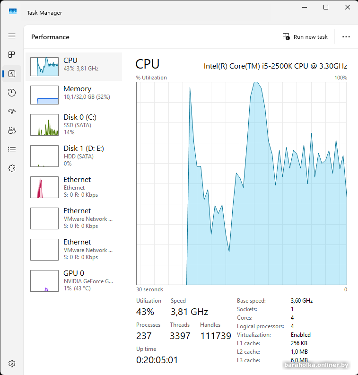Select GPU 0 NVIDIA GeForce resource
The height and width of the screenshot is (375, 358).
(74, 281)
